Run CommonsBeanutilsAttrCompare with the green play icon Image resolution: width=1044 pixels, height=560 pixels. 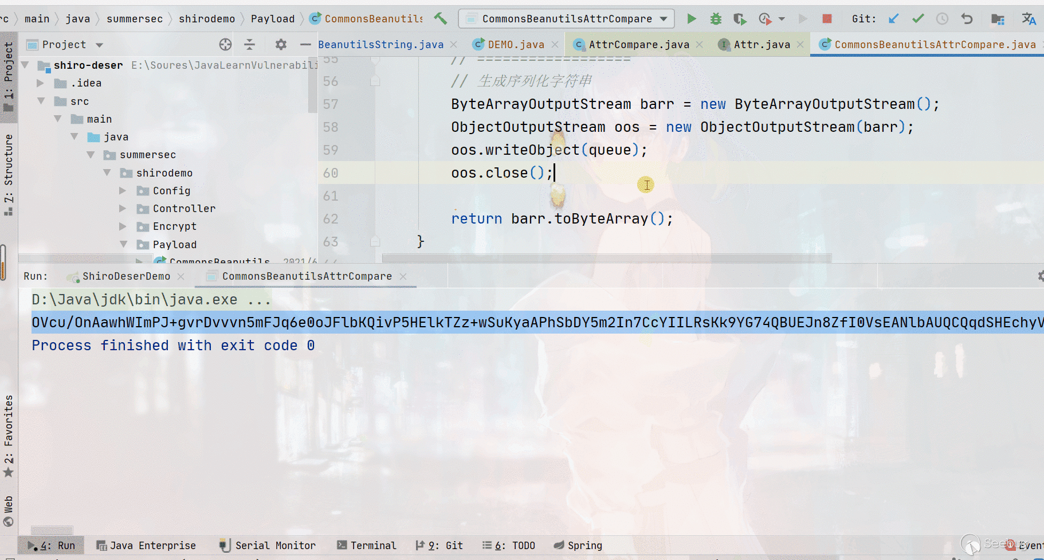coord(692,19)
